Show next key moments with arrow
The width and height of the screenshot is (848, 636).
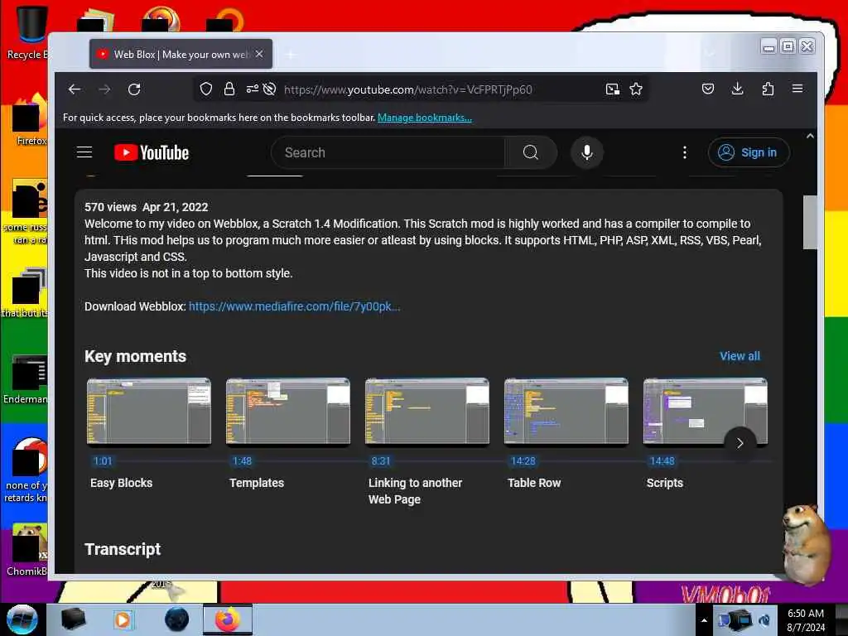point(740,443)
